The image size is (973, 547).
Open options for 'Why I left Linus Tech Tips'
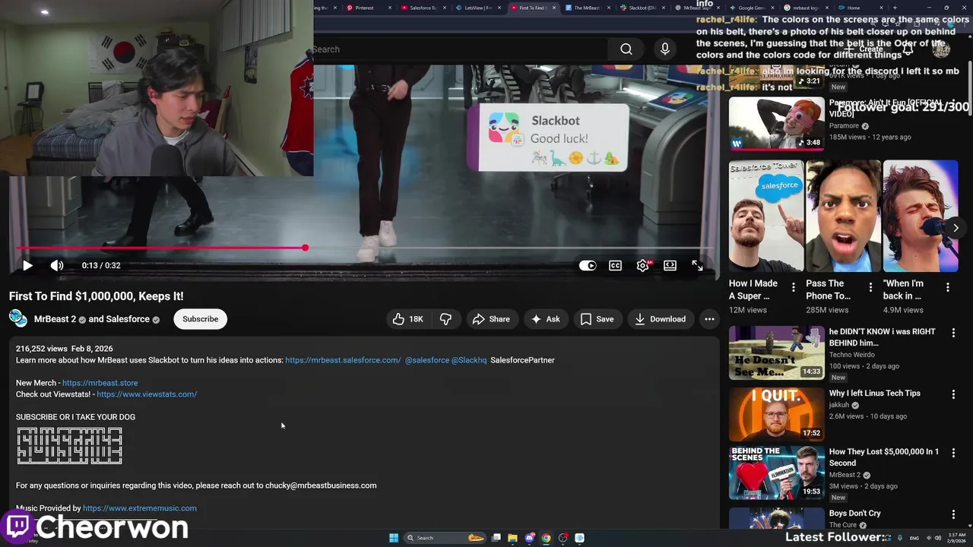coord(953,394)
